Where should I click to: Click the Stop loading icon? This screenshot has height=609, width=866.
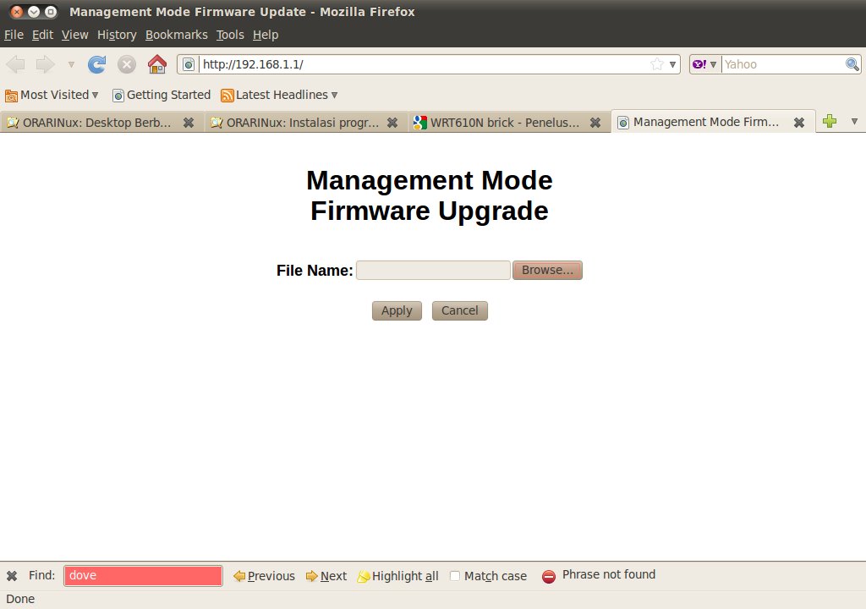coord(127,64)
